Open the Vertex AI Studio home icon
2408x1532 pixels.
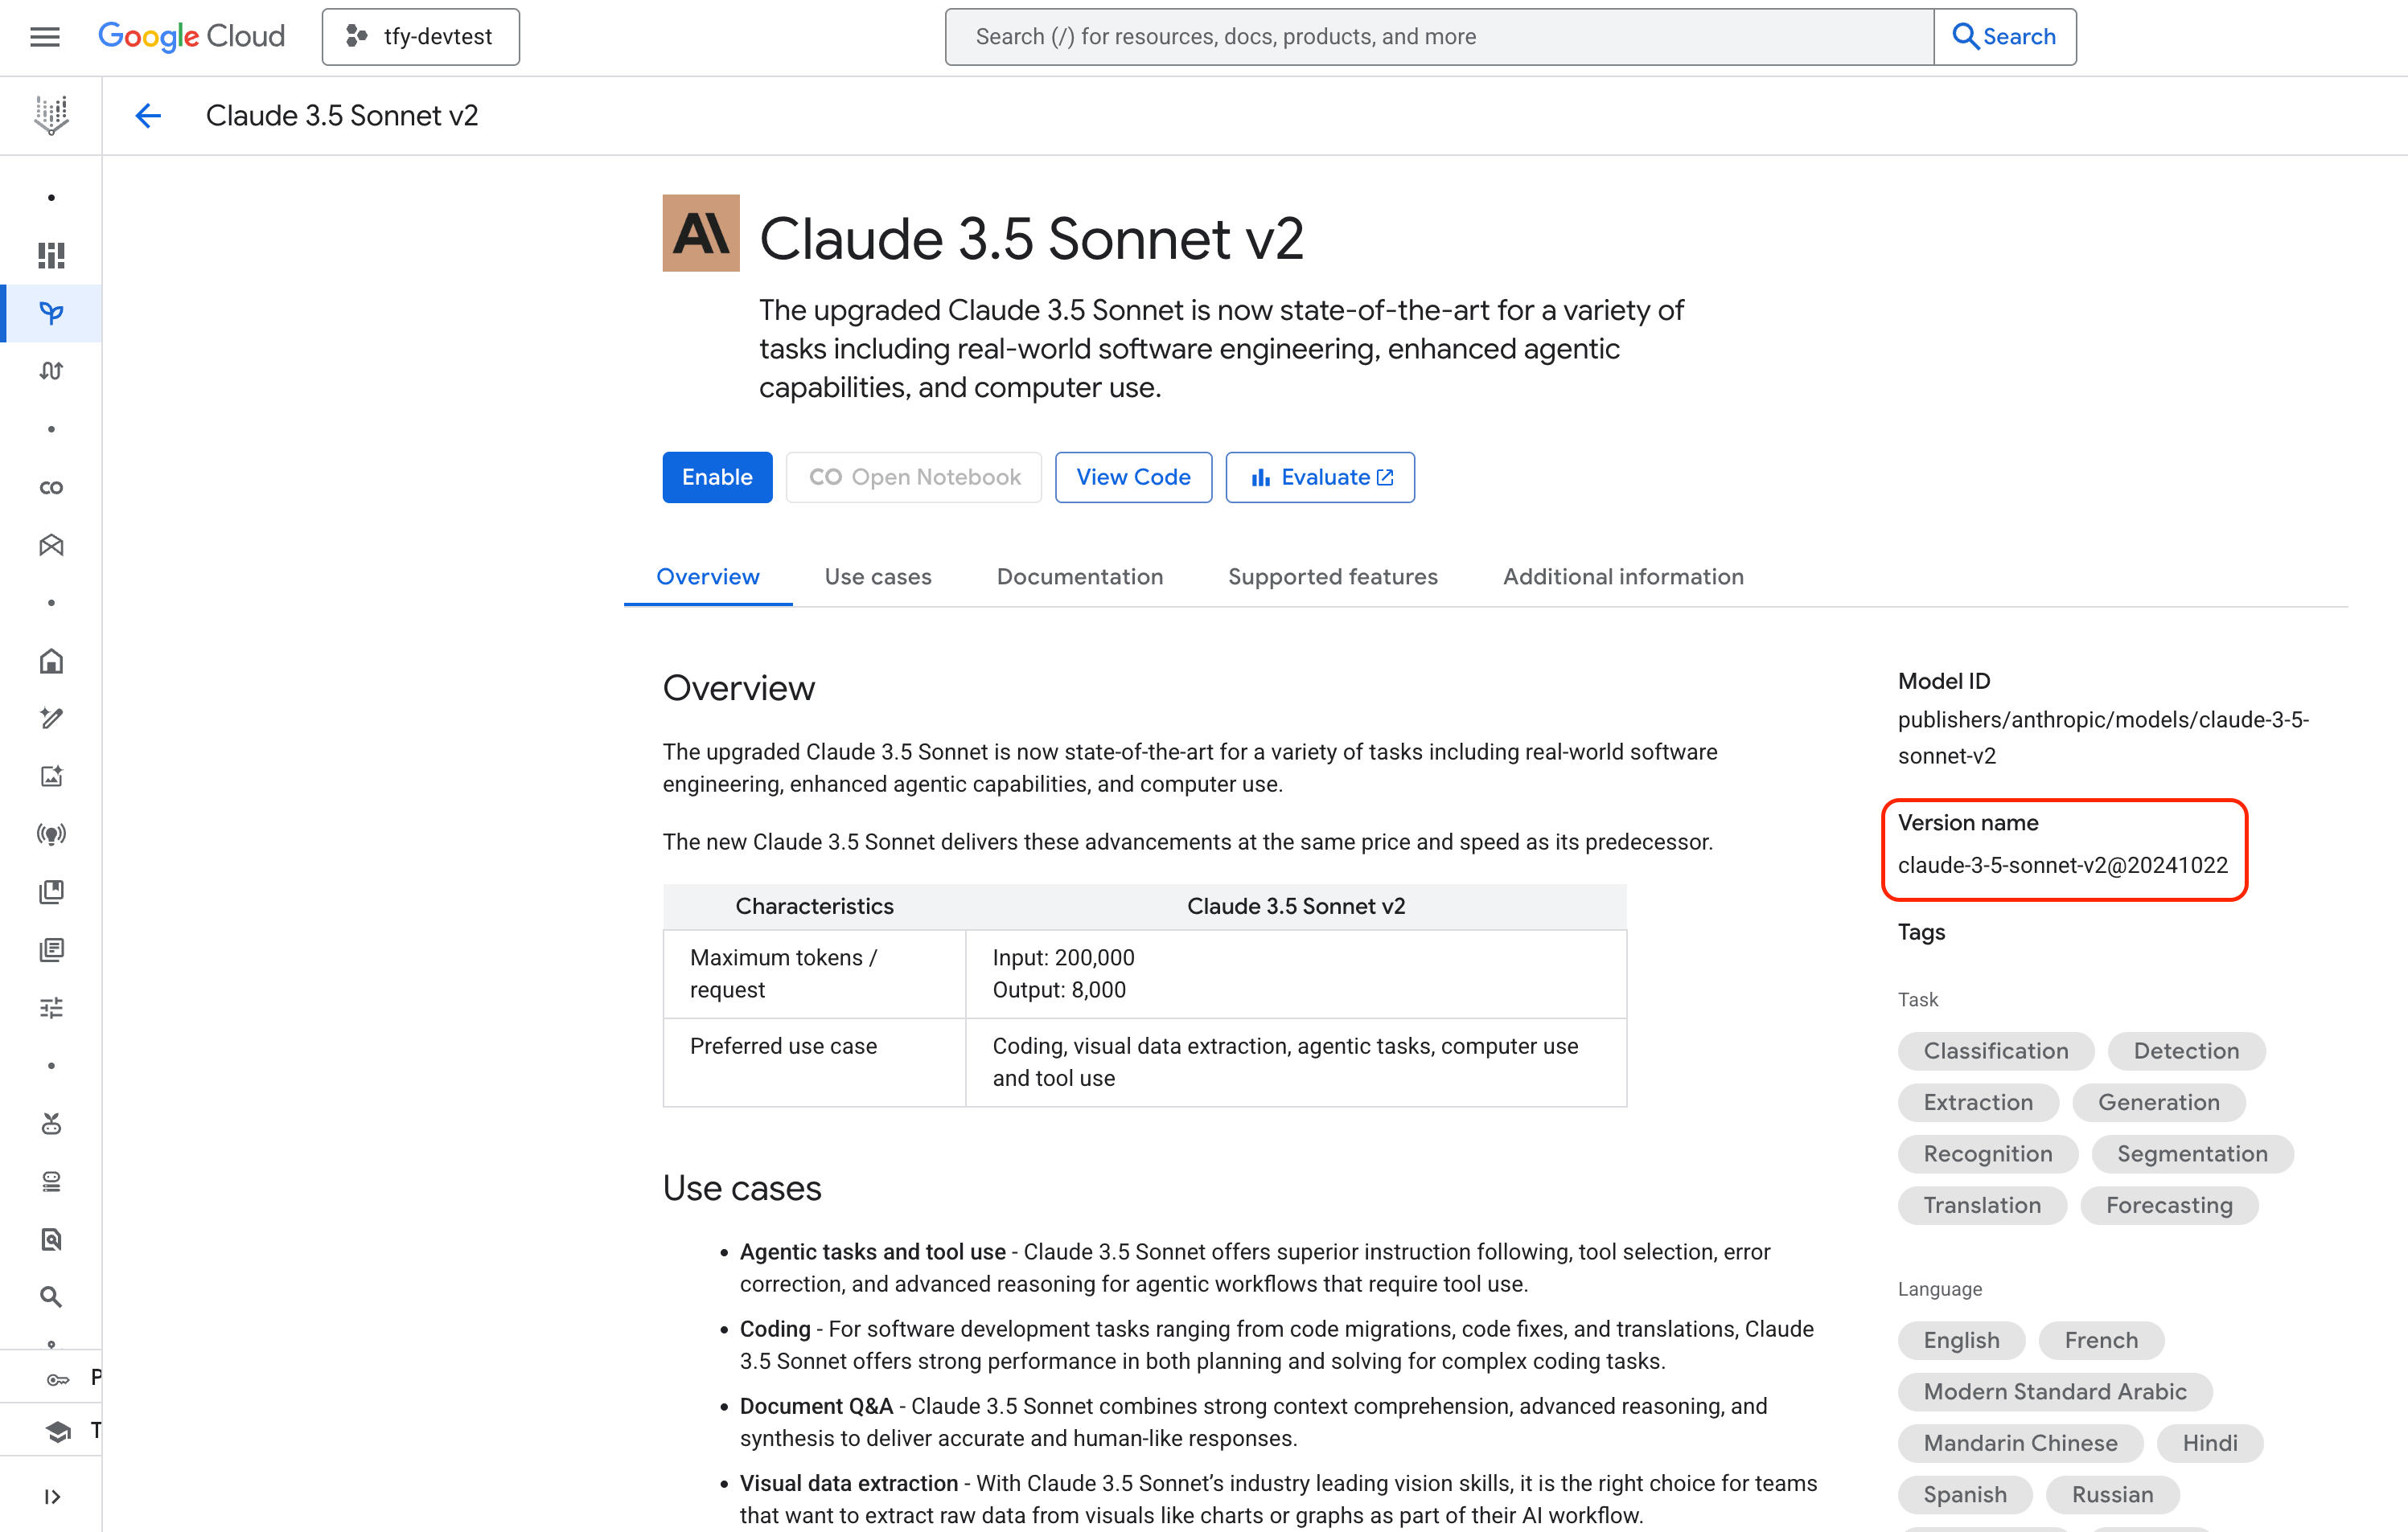(51, 662)
